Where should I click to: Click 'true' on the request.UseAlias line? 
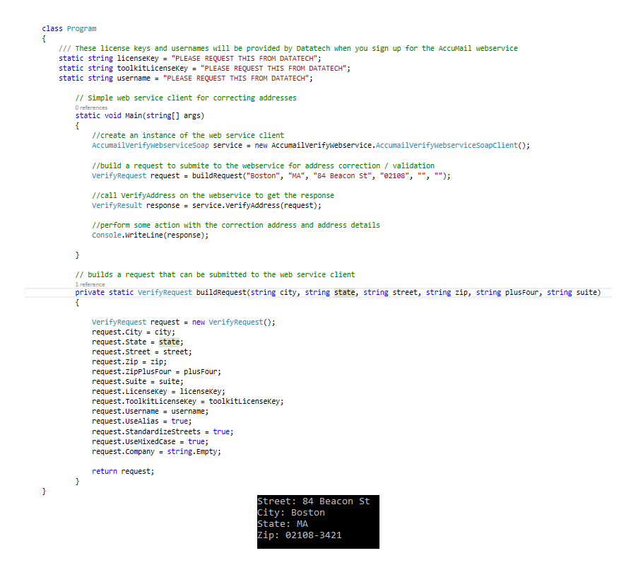click(179, 421)
